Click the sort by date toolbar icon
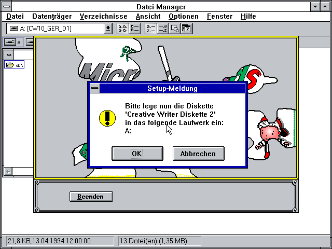This screenshot has height=249, width=332. (186, 29)
